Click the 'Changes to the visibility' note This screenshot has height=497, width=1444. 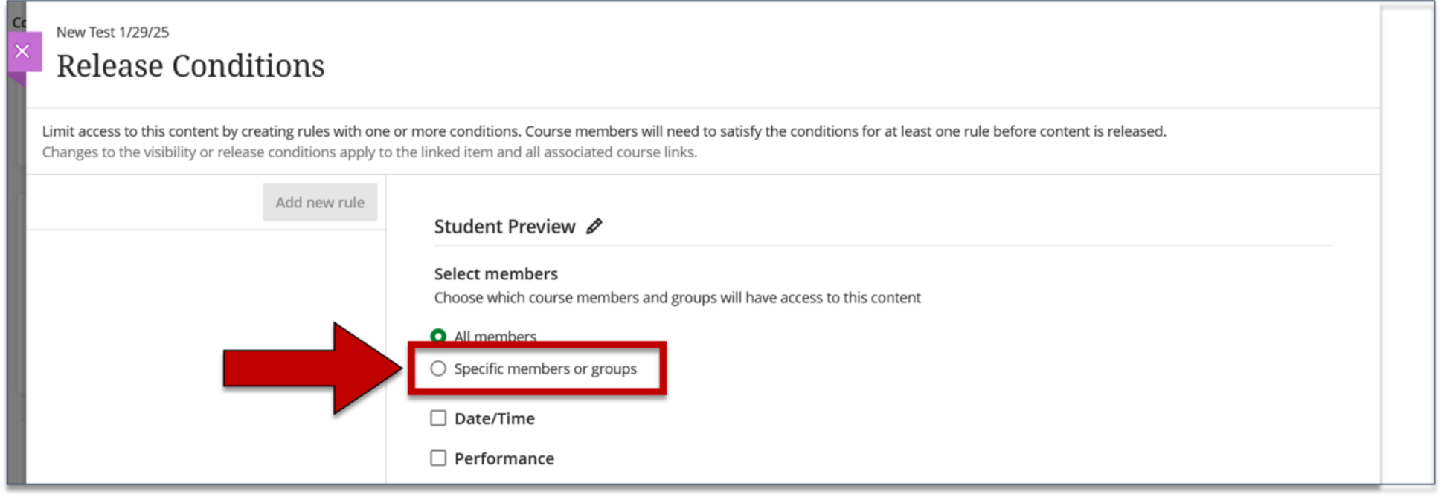pyautogui.click(x=369, y=152)
